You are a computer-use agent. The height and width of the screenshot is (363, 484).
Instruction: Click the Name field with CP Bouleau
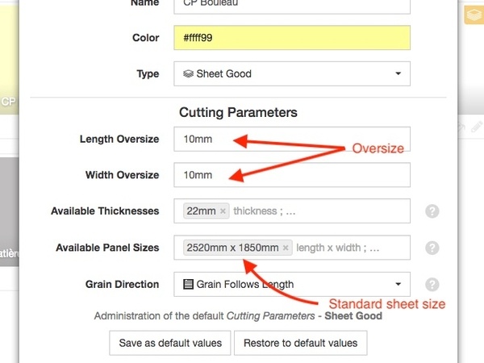click(292, 4)
